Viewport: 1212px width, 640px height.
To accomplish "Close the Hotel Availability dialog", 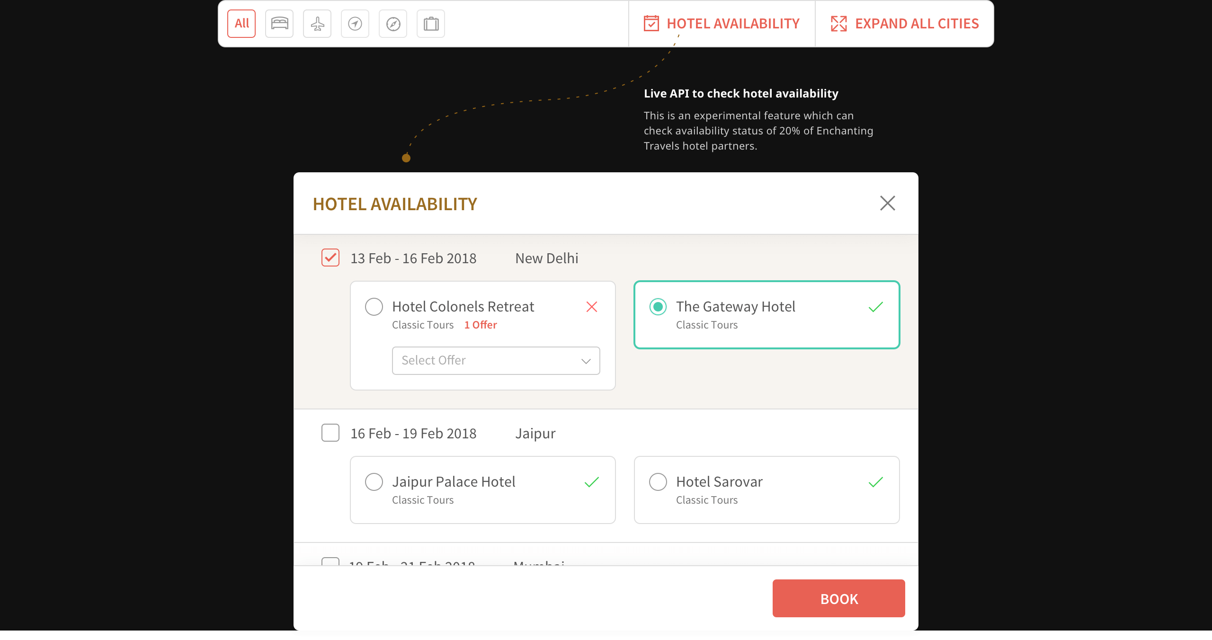I will (888, 203).
